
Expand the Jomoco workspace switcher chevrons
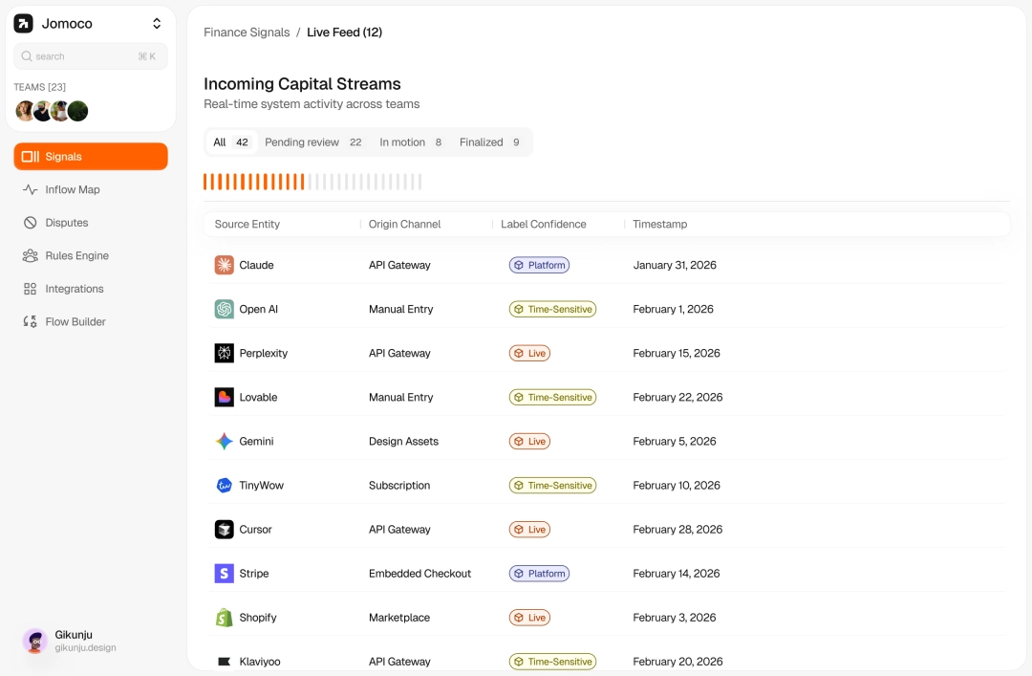click(x=157, y=24)
